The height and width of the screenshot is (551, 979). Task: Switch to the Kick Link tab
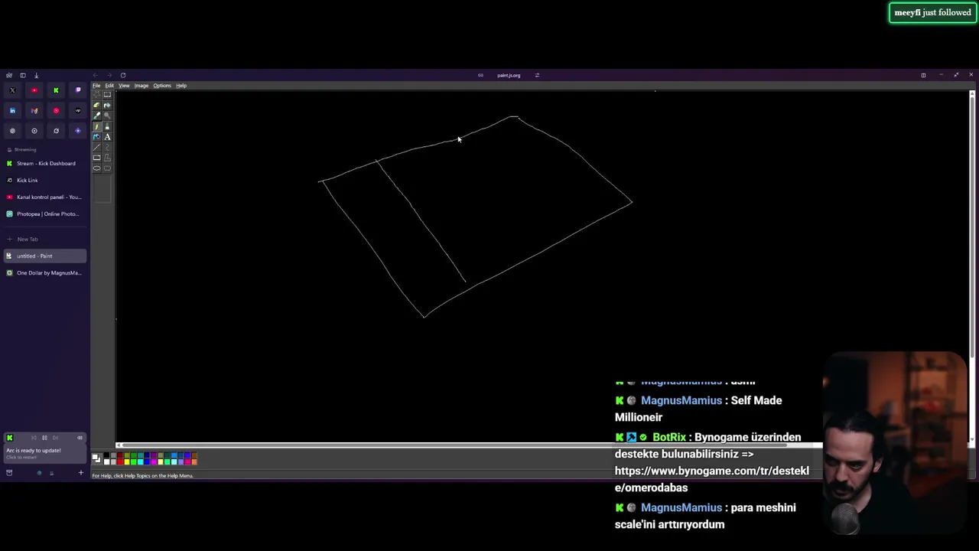tap(44, 180)
